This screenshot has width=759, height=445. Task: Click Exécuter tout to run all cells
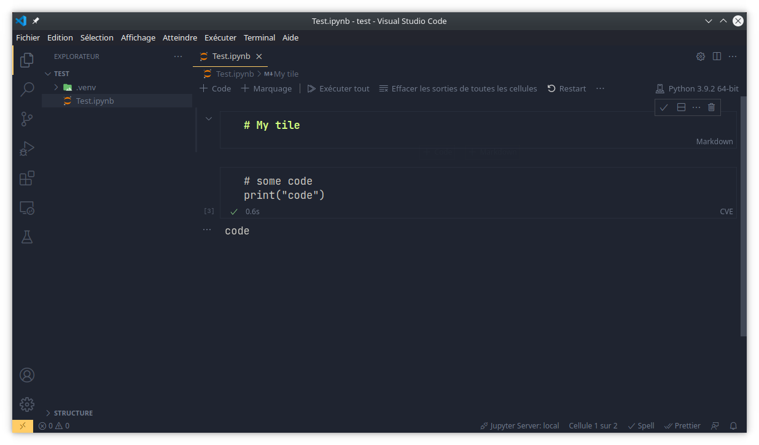[338, 88]
